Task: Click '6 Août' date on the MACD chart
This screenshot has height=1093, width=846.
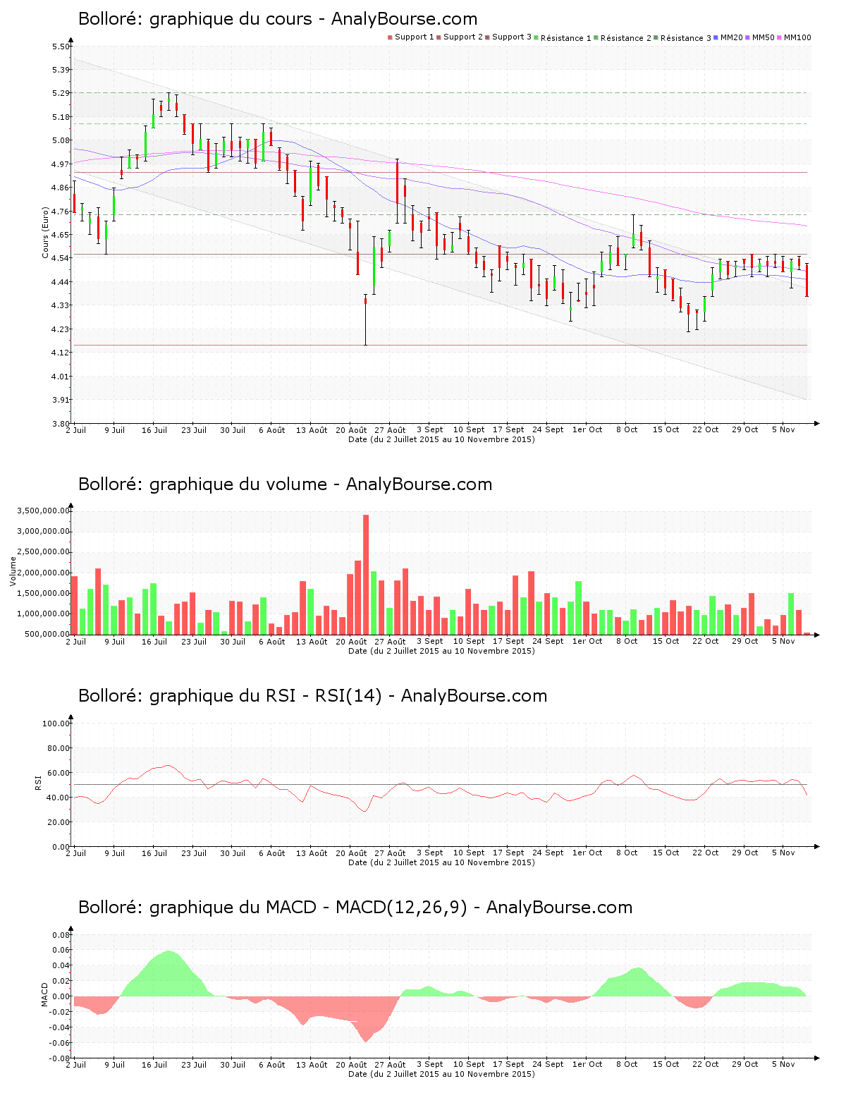Action: click(271, 1065)
